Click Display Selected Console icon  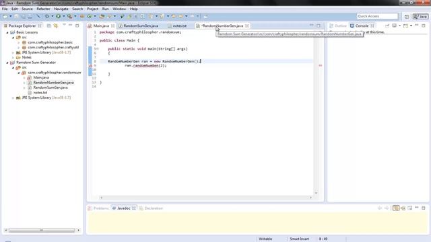395,26
